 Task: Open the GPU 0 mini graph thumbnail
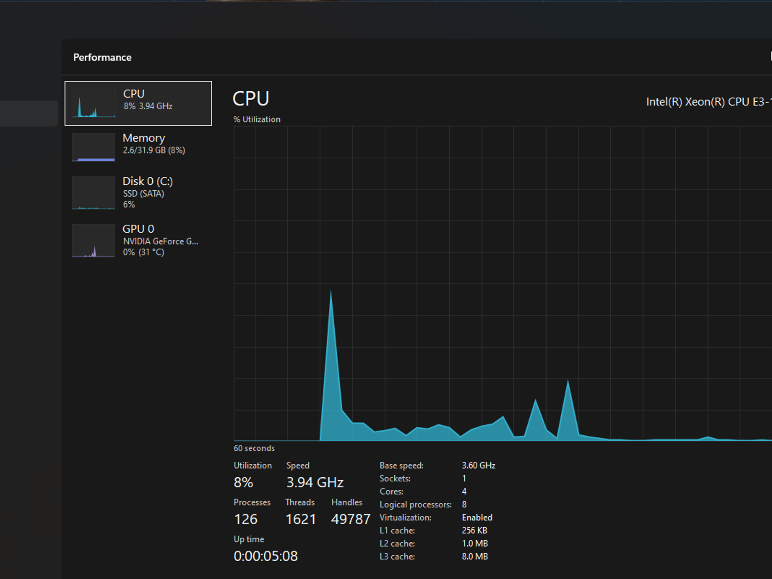[x=93, y=240]
